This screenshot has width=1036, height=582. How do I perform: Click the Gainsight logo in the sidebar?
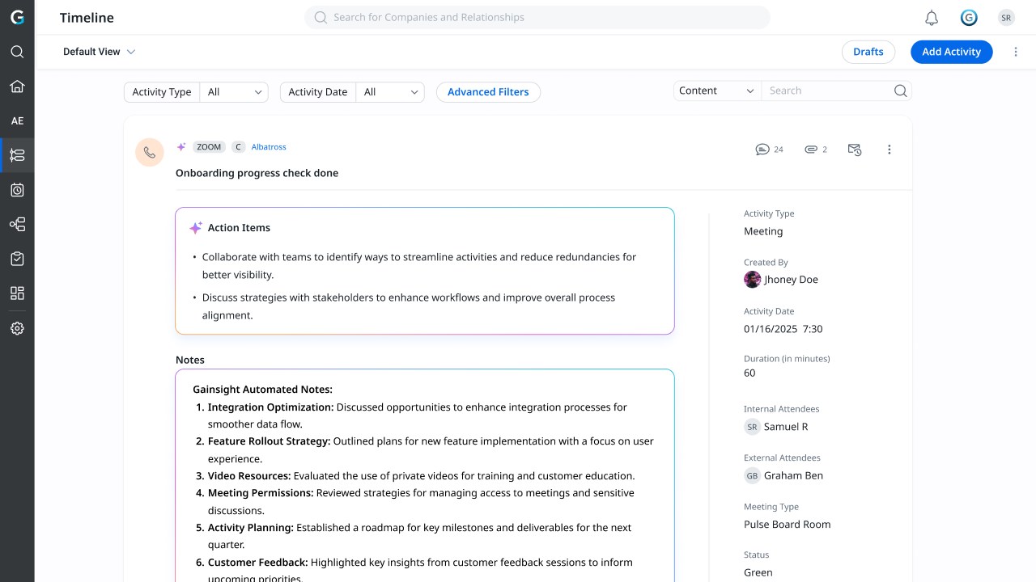pyautogui.click(x=17, y=17)
